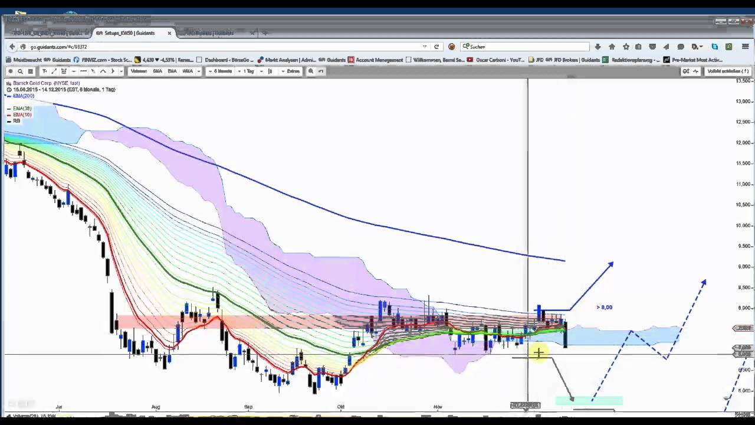This screenshot has width=755, height=425.
Task: Open Markt Analysen bookmark
Action: (x=287, y=60)
